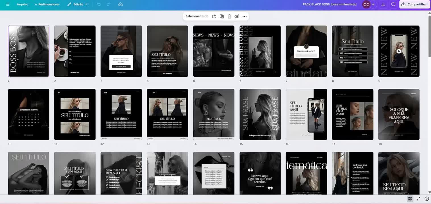Viewport: 431px width, 204px height.
Task: Select the temática page thumbnail
Action: pyautogui.click(x=306, y=173)
